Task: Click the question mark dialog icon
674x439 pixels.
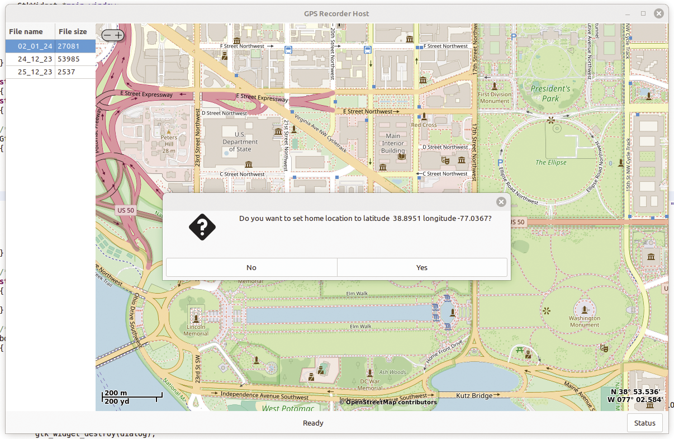Action: click(202, 227)
